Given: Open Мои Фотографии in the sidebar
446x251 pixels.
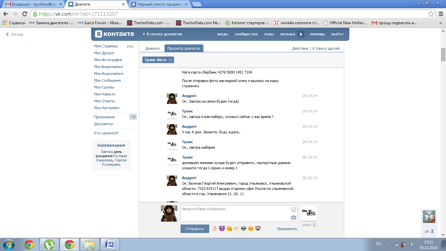Looking at the screenshot, I should point(108,60).
